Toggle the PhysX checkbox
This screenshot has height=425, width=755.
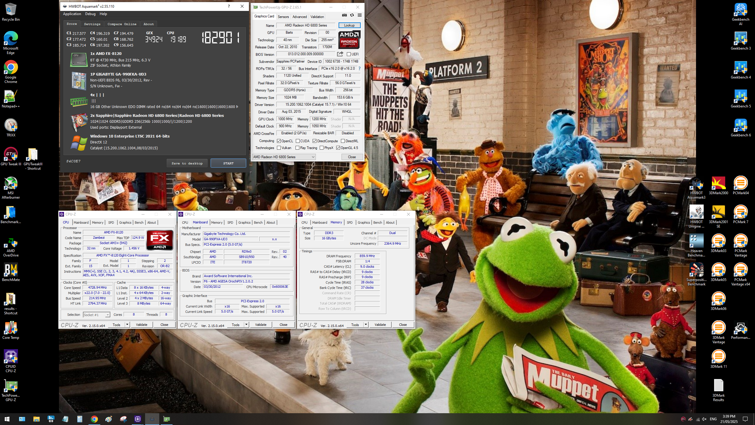pyautogui.click(x=321, y=148)
